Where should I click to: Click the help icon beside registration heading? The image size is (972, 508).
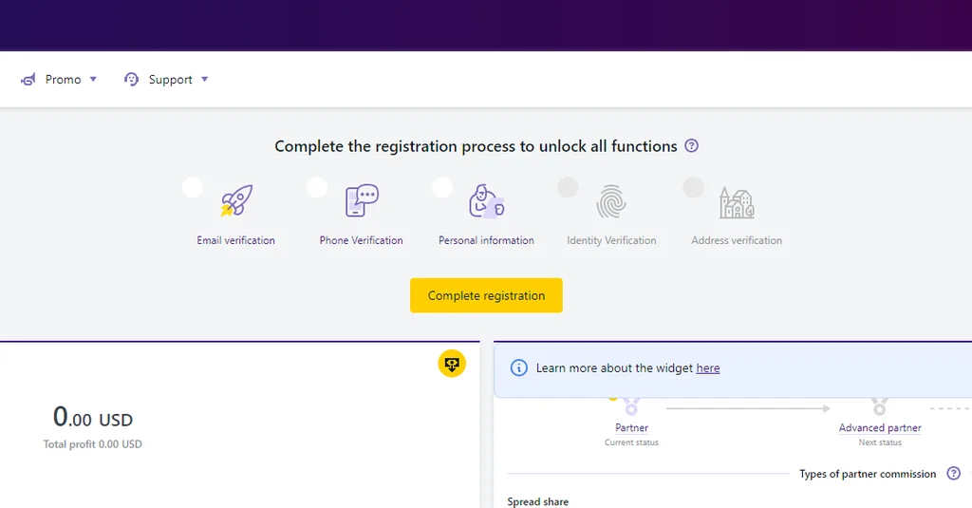pos(692,146)
